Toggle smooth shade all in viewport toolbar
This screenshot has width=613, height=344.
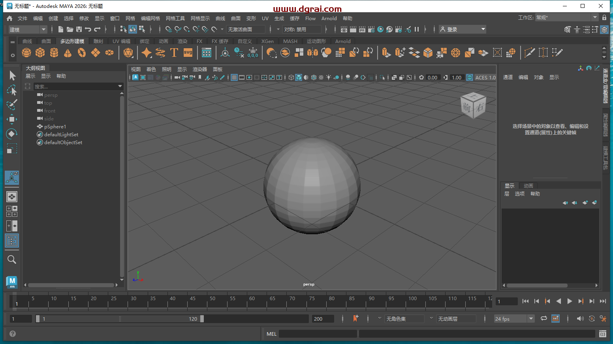tap(299, 77)
